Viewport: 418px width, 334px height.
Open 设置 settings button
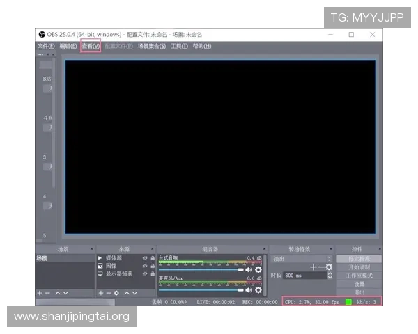[359, 284]
